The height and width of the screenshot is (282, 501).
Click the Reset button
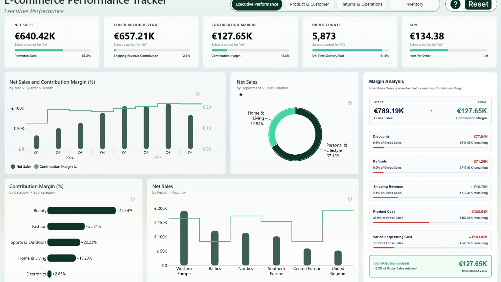478,4
